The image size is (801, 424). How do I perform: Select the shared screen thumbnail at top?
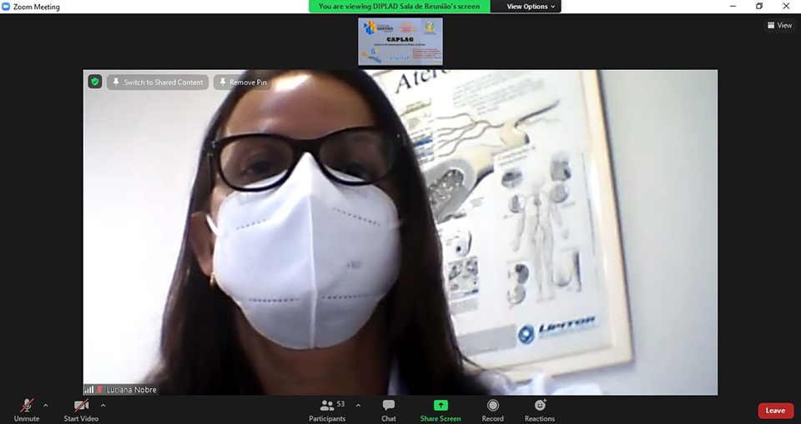400,42
